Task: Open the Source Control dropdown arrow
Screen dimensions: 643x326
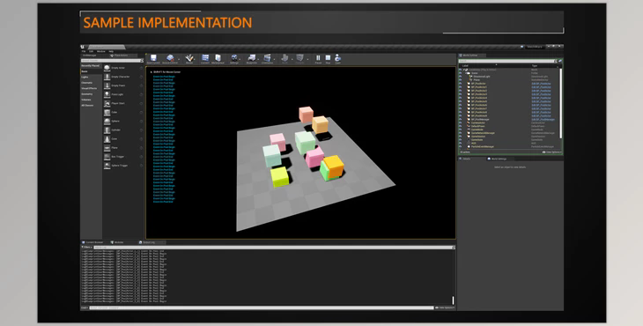Action: coord(179,59)
